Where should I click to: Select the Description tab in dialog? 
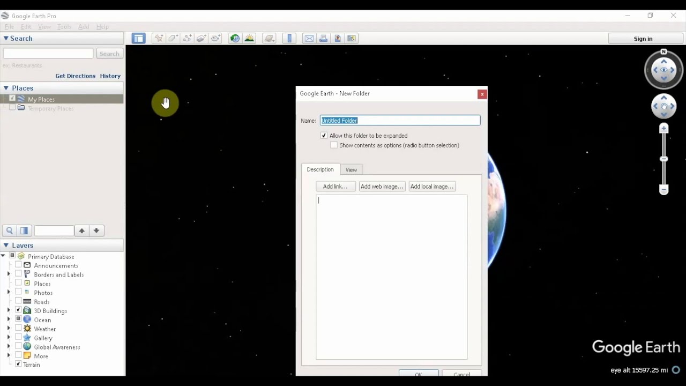[320, 169]
